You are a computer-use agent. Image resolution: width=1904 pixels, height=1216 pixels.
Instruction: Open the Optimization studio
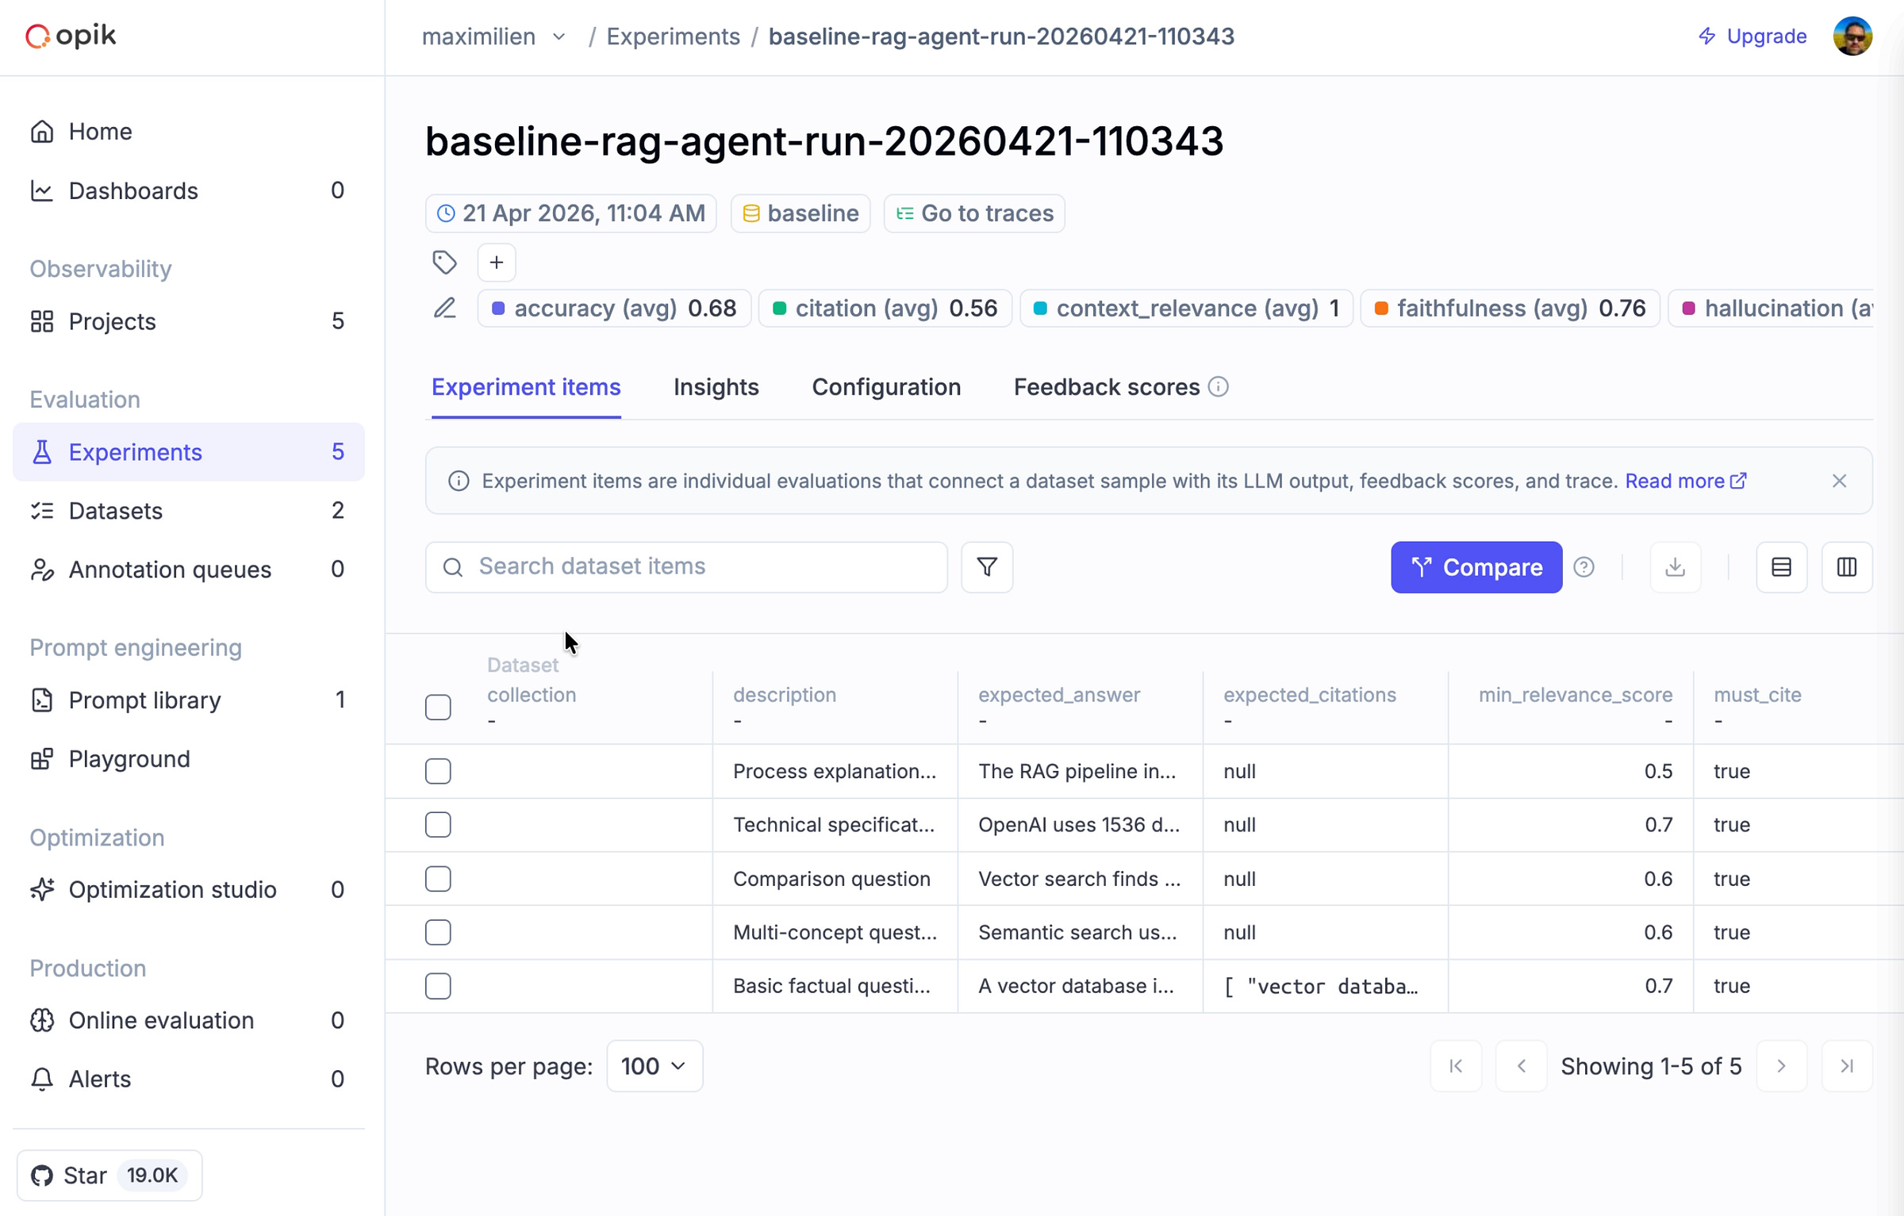(x=173, y=889)
